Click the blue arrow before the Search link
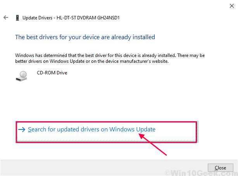 tap(22, 129)
